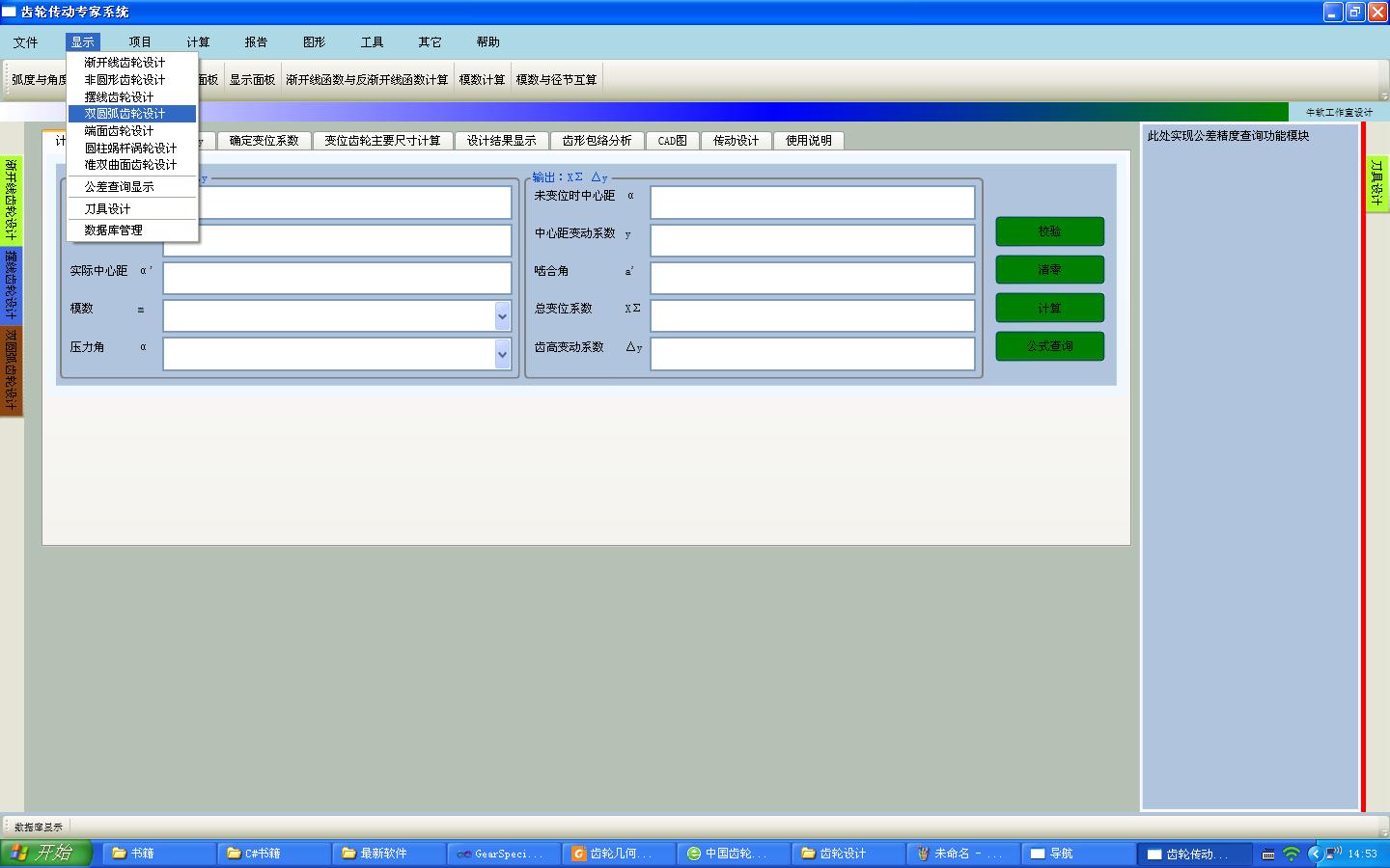Screen dimensions: 1390x868
Task: Open the 渐开线齿轮设计 side tab
Action: coord(11,200)
